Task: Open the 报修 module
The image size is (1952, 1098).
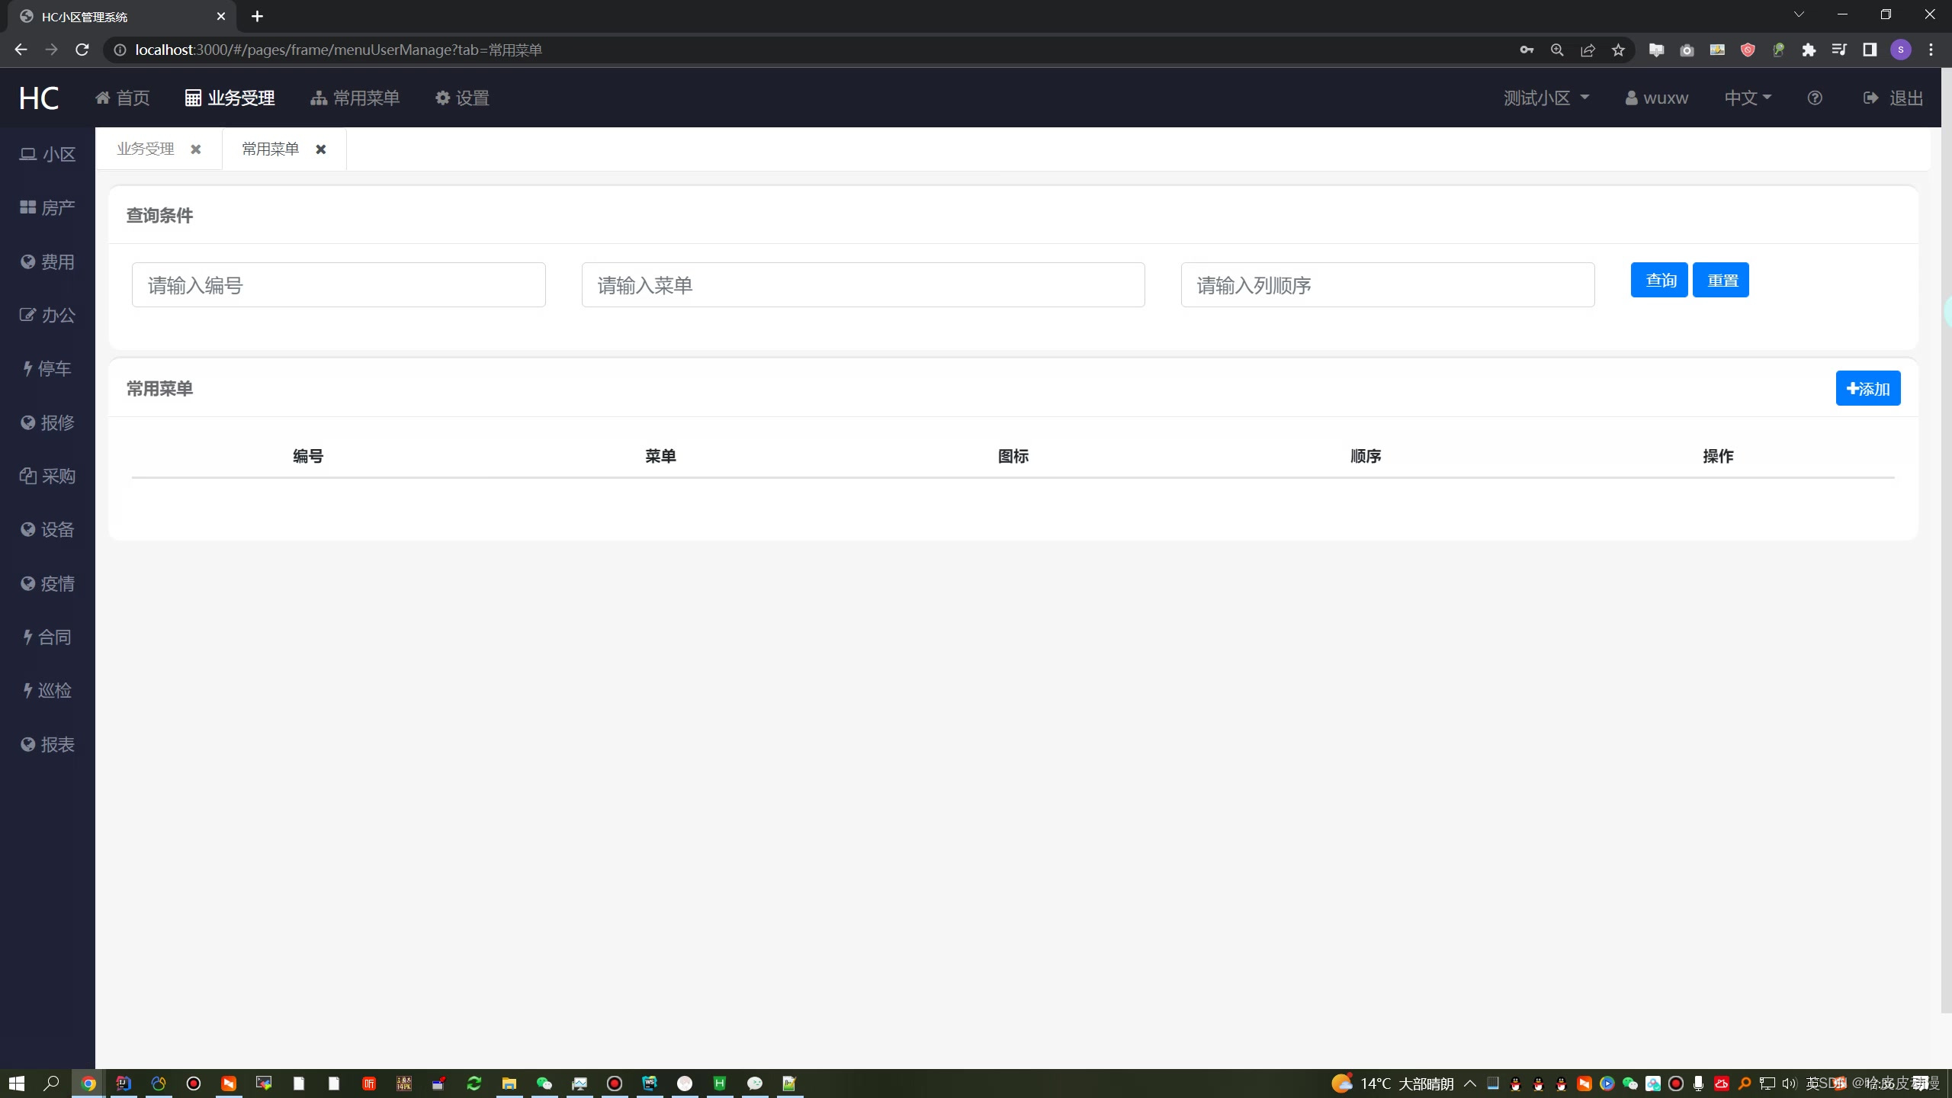Action: [x=47, y=422]
